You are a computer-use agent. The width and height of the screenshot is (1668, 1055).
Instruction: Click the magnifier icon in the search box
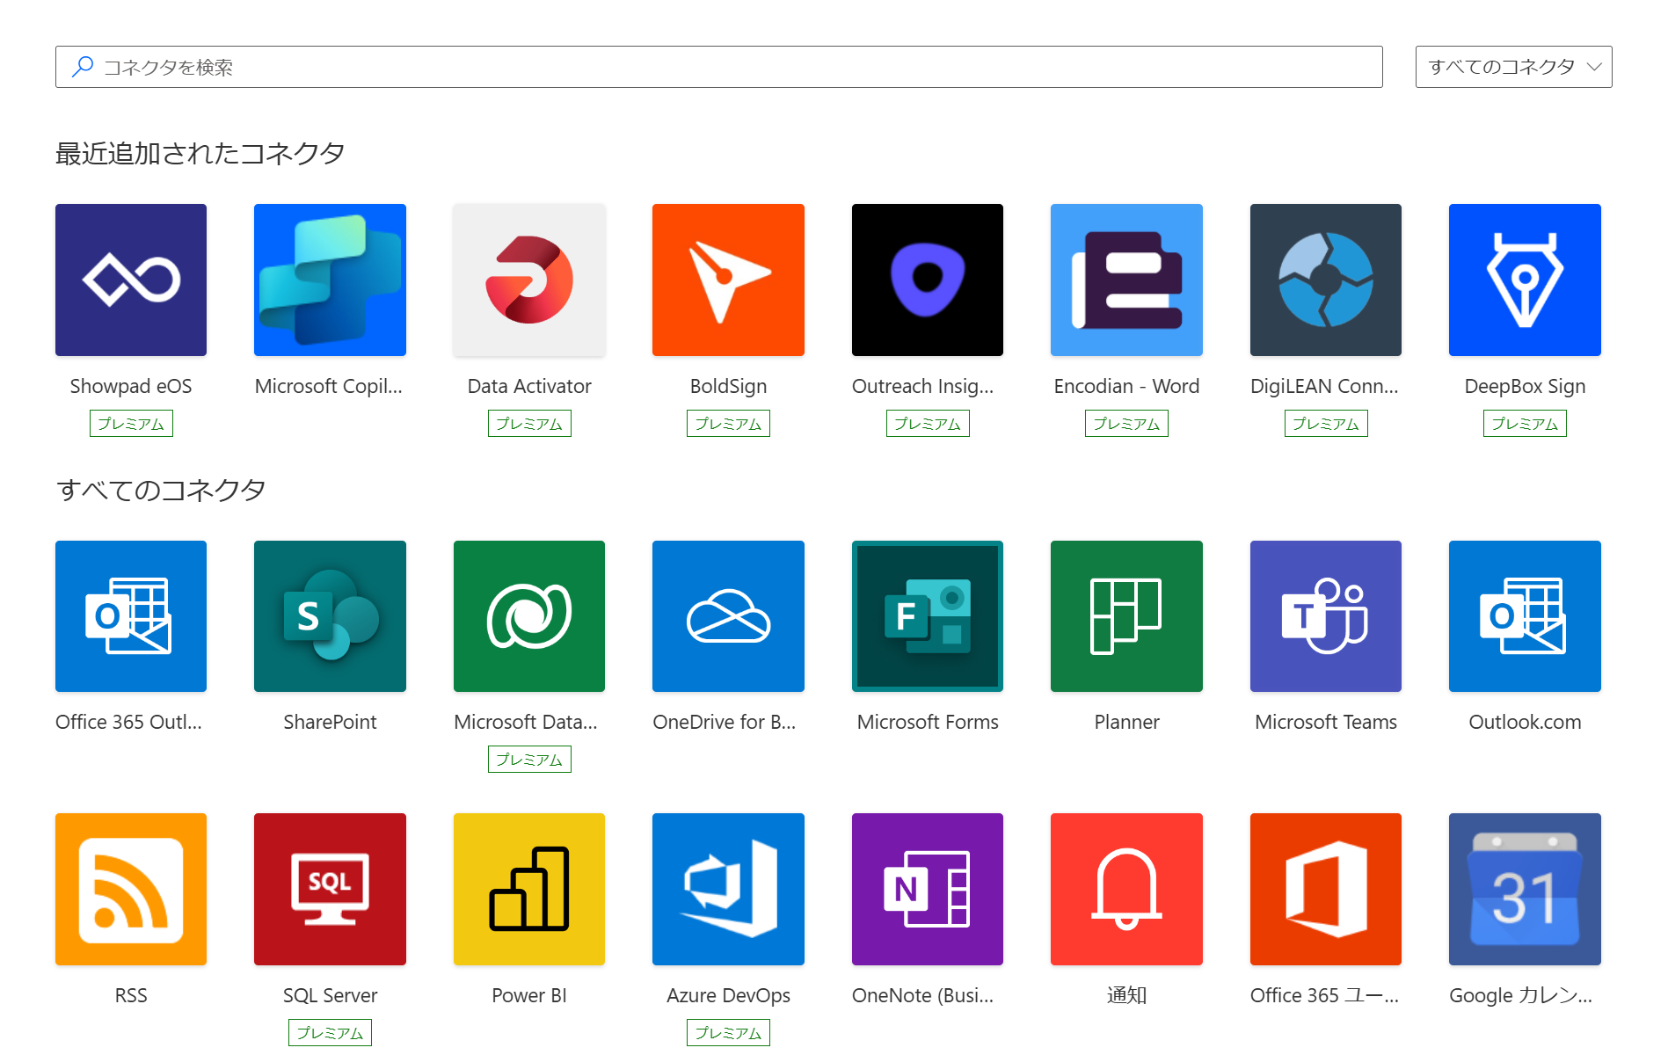point(83,67)
